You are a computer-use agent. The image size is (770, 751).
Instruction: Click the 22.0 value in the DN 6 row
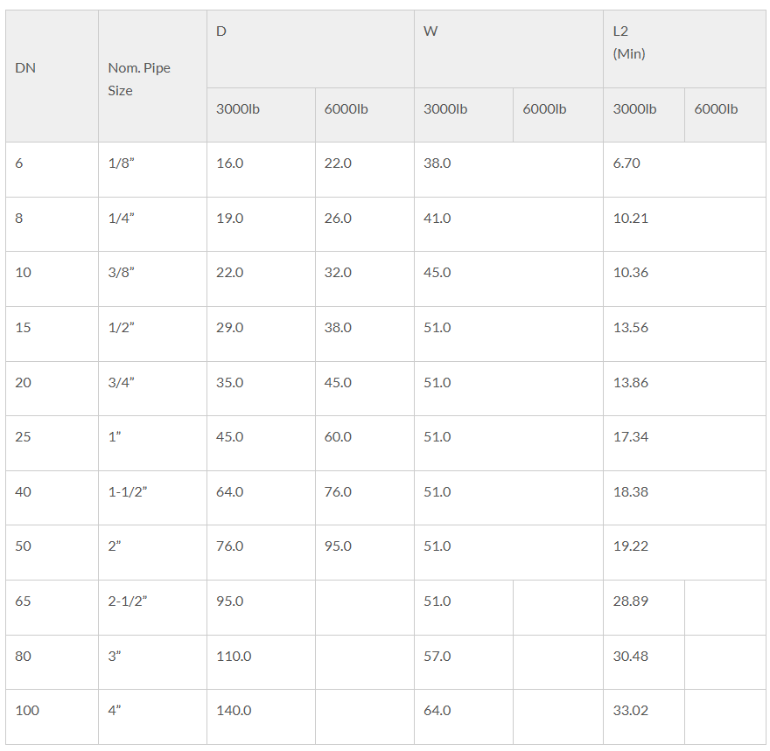pos(338,163)
